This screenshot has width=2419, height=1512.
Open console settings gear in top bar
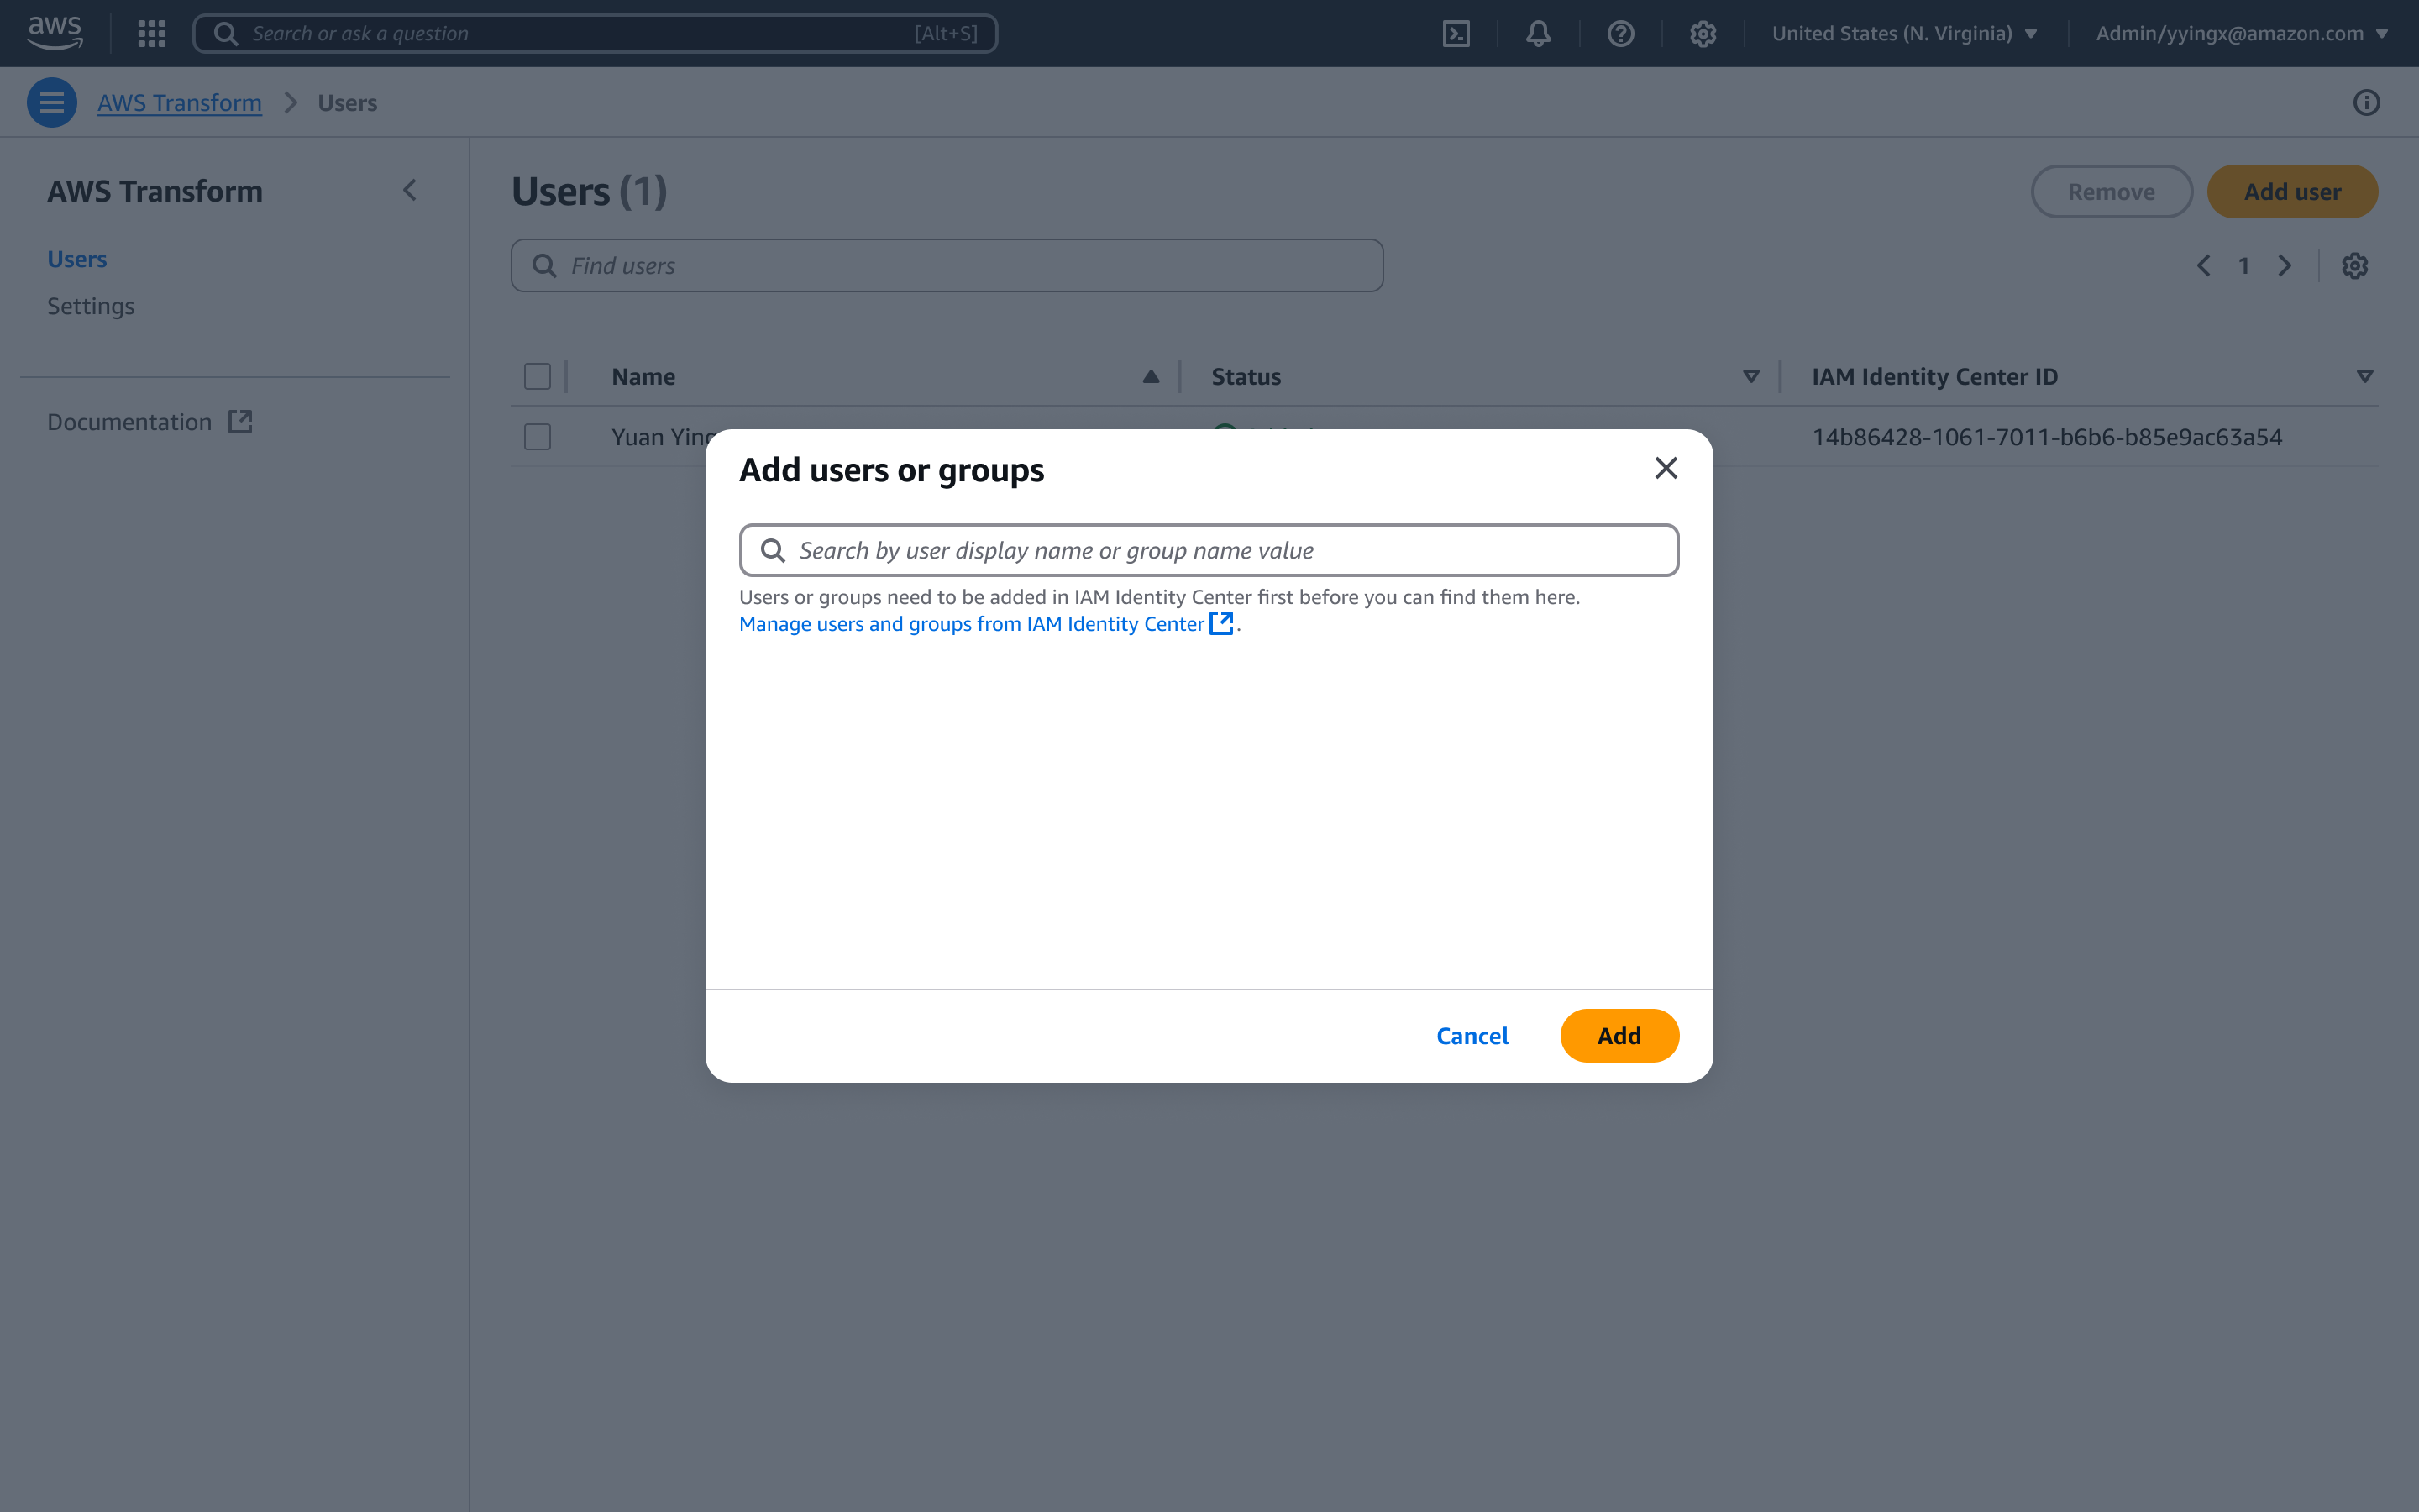[x=1703, y=34]
